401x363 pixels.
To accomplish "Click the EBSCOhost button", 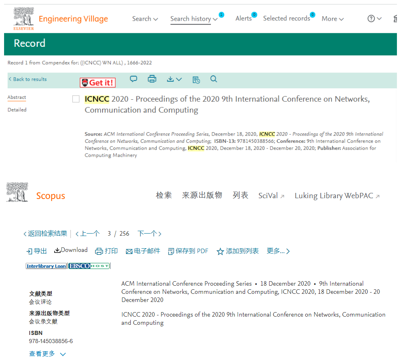I will [89, 266].
